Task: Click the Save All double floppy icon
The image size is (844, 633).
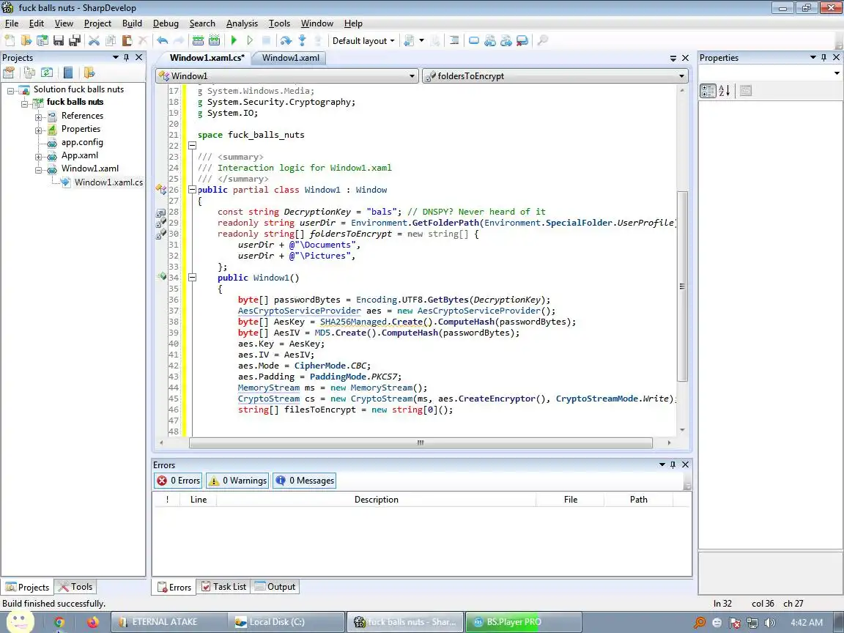Action: tap(75, 40)
